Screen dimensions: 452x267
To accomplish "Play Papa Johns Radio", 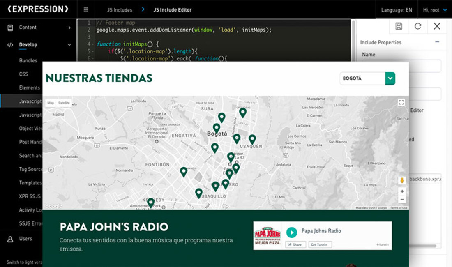I will coord(291,232).
